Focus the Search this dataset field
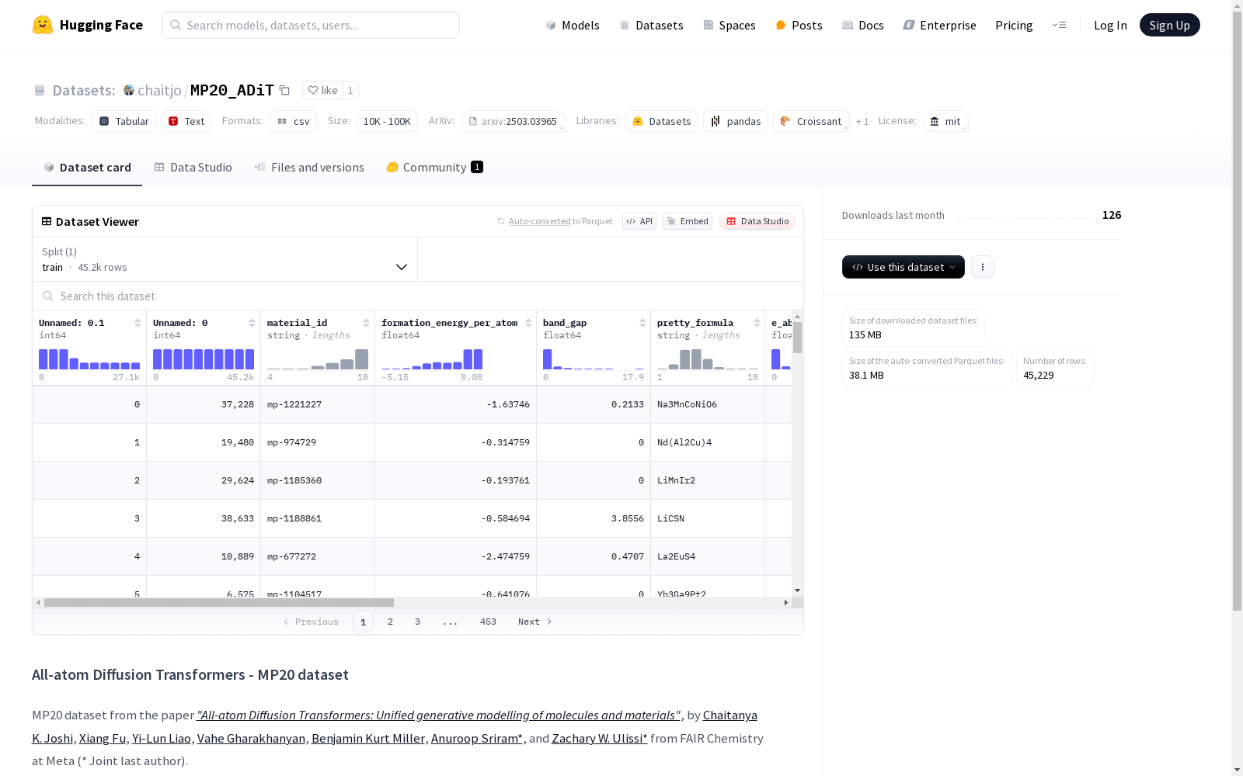This screenshot has height=776, width=1243. point(418,296)
